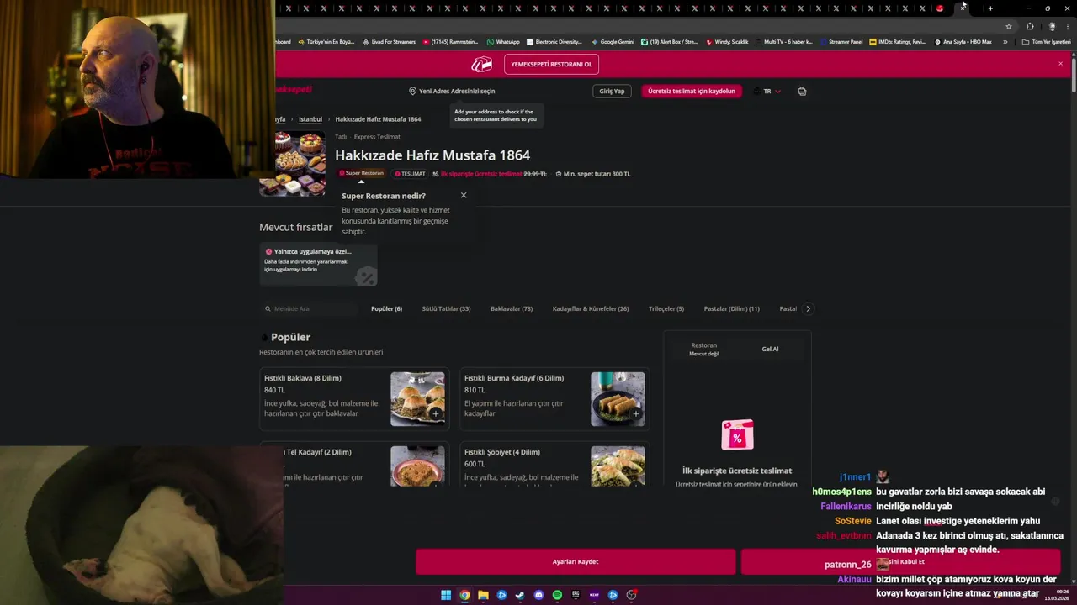Select the Pastalar (Dilim) (11) tab
This screenshot has height=605, width=1077.
[x=731, y=308]
